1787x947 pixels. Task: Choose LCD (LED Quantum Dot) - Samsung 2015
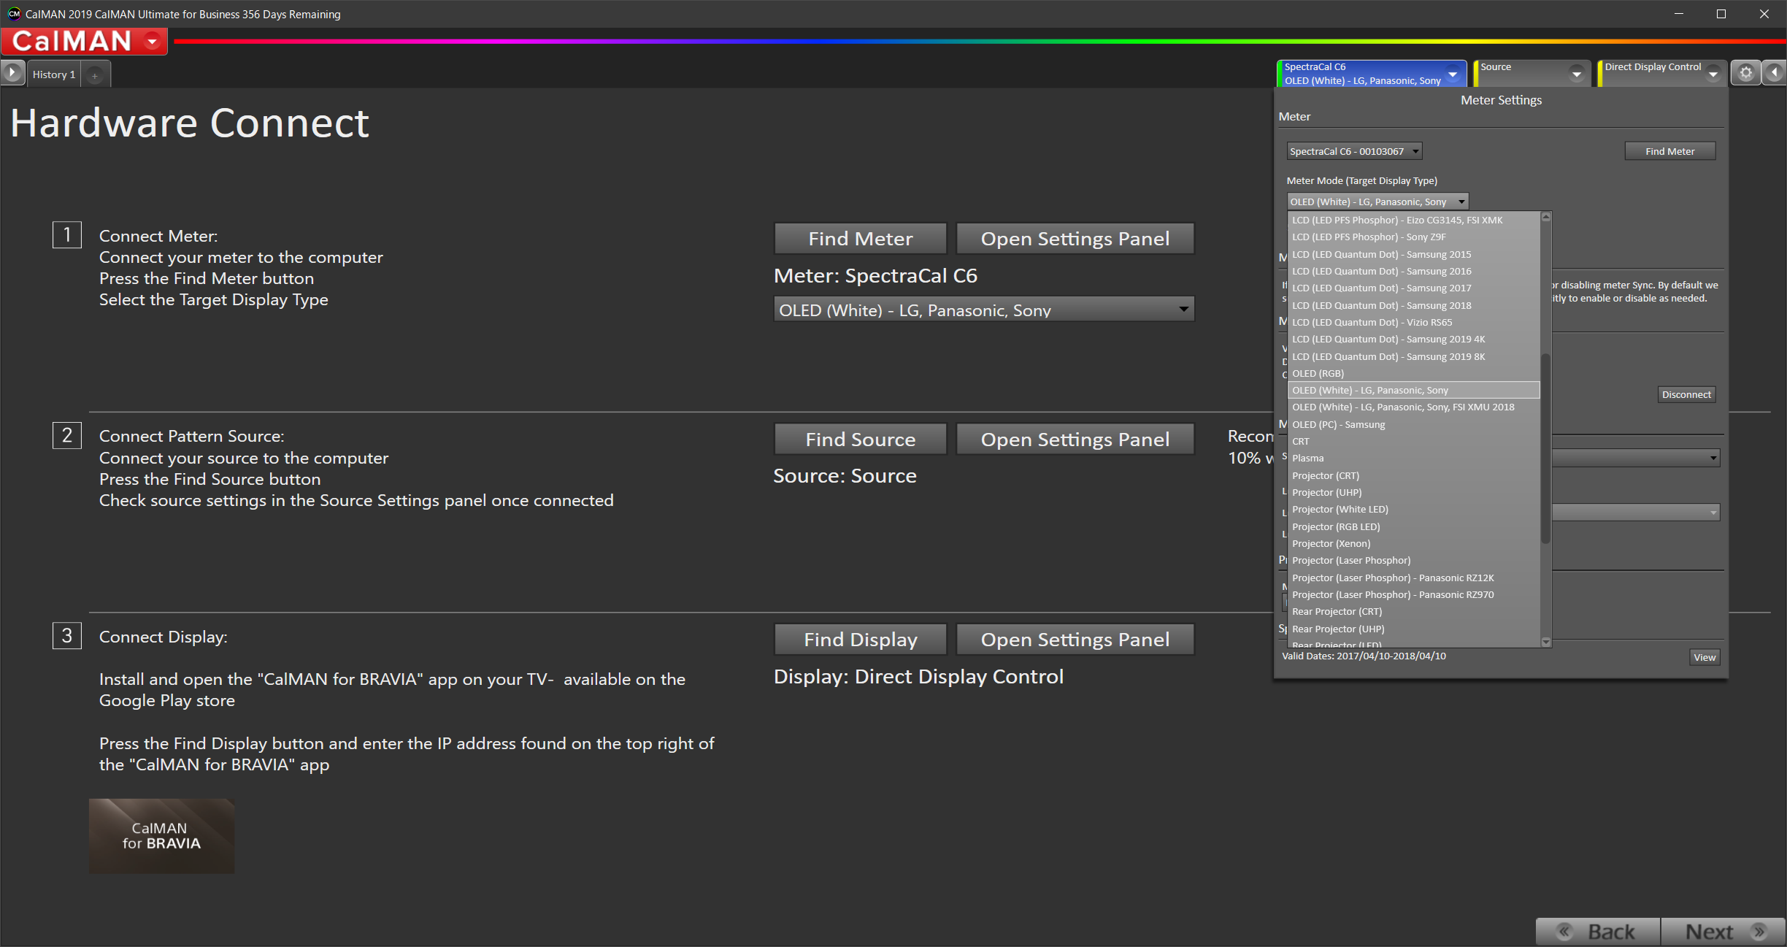coord(1414,254)
